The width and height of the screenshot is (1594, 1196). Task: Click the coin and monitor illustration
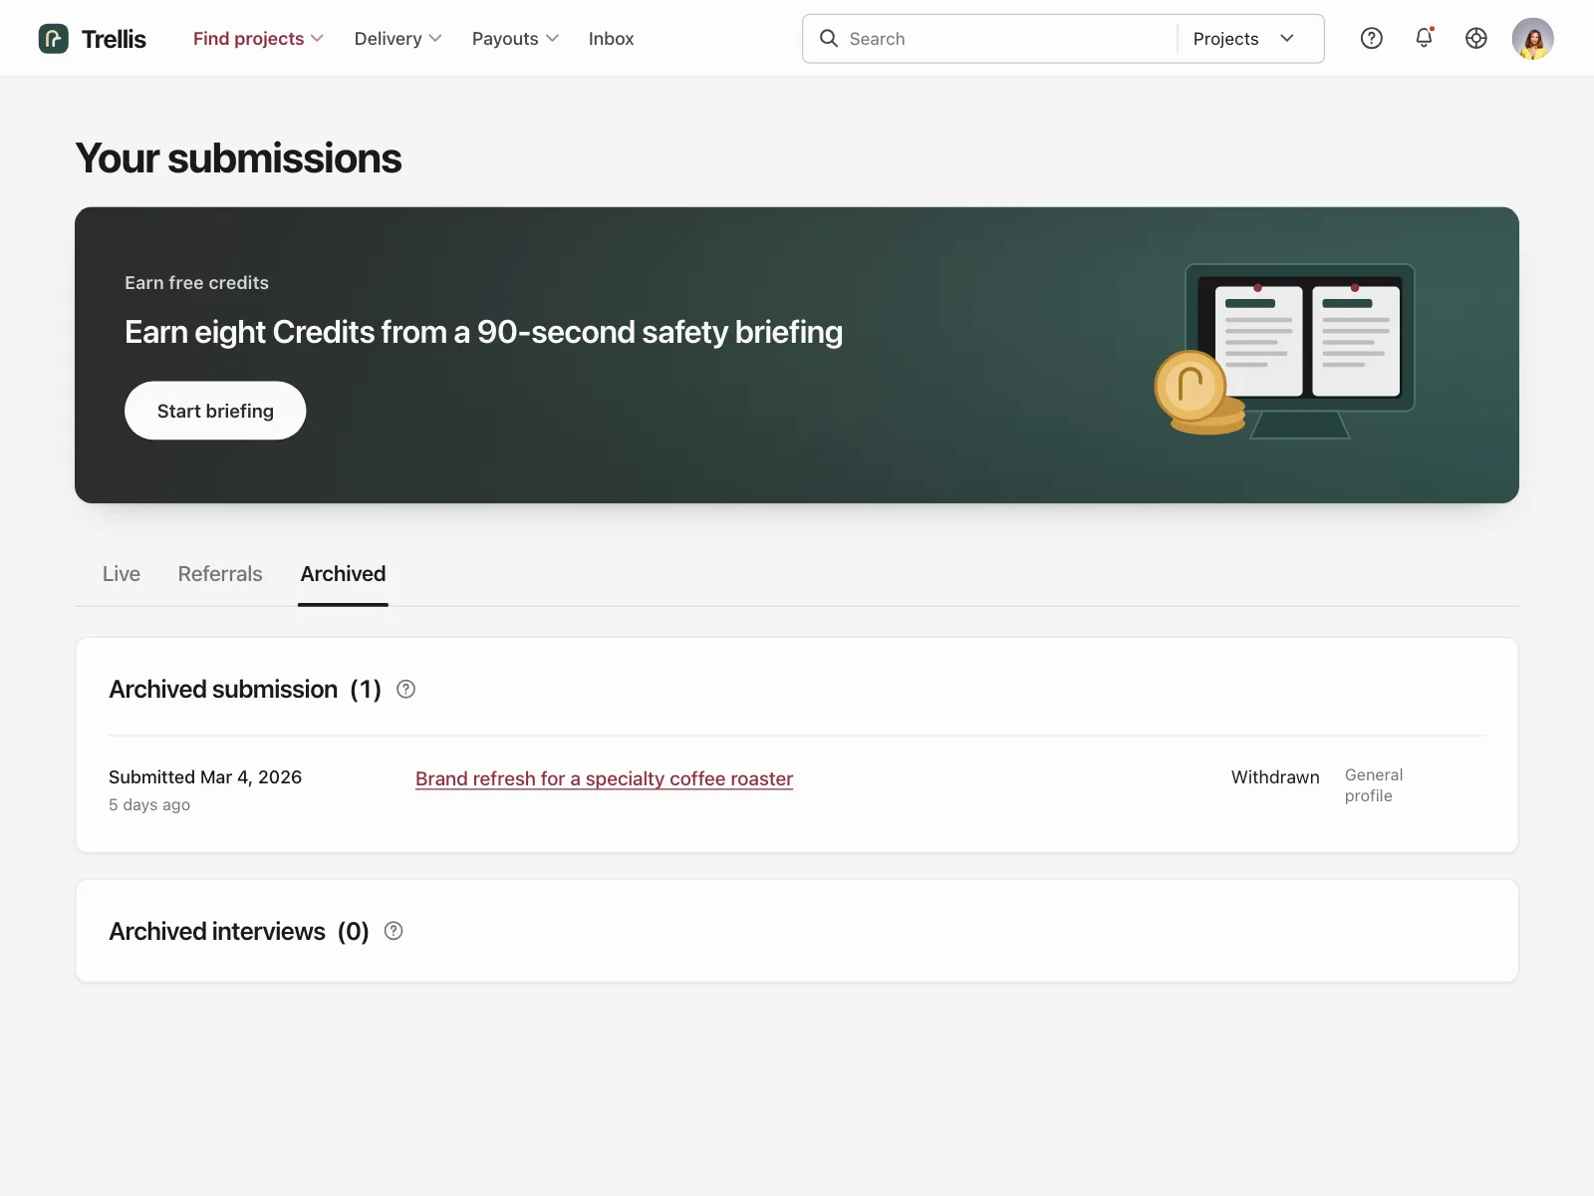coord(1284,351)
